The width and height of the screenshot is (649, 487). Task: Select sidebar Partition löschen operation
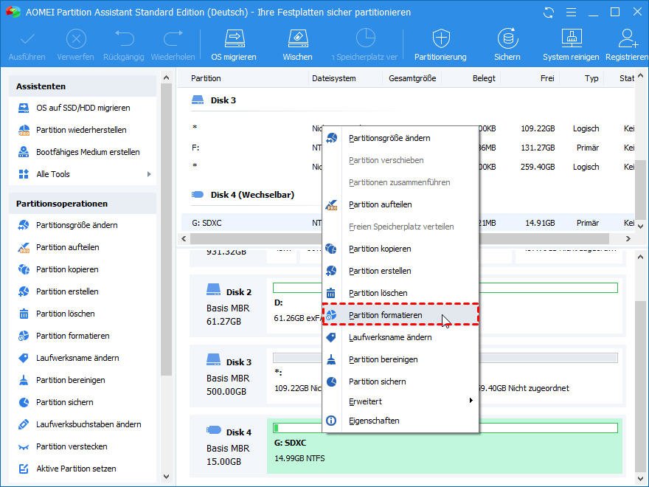[66, 314]
